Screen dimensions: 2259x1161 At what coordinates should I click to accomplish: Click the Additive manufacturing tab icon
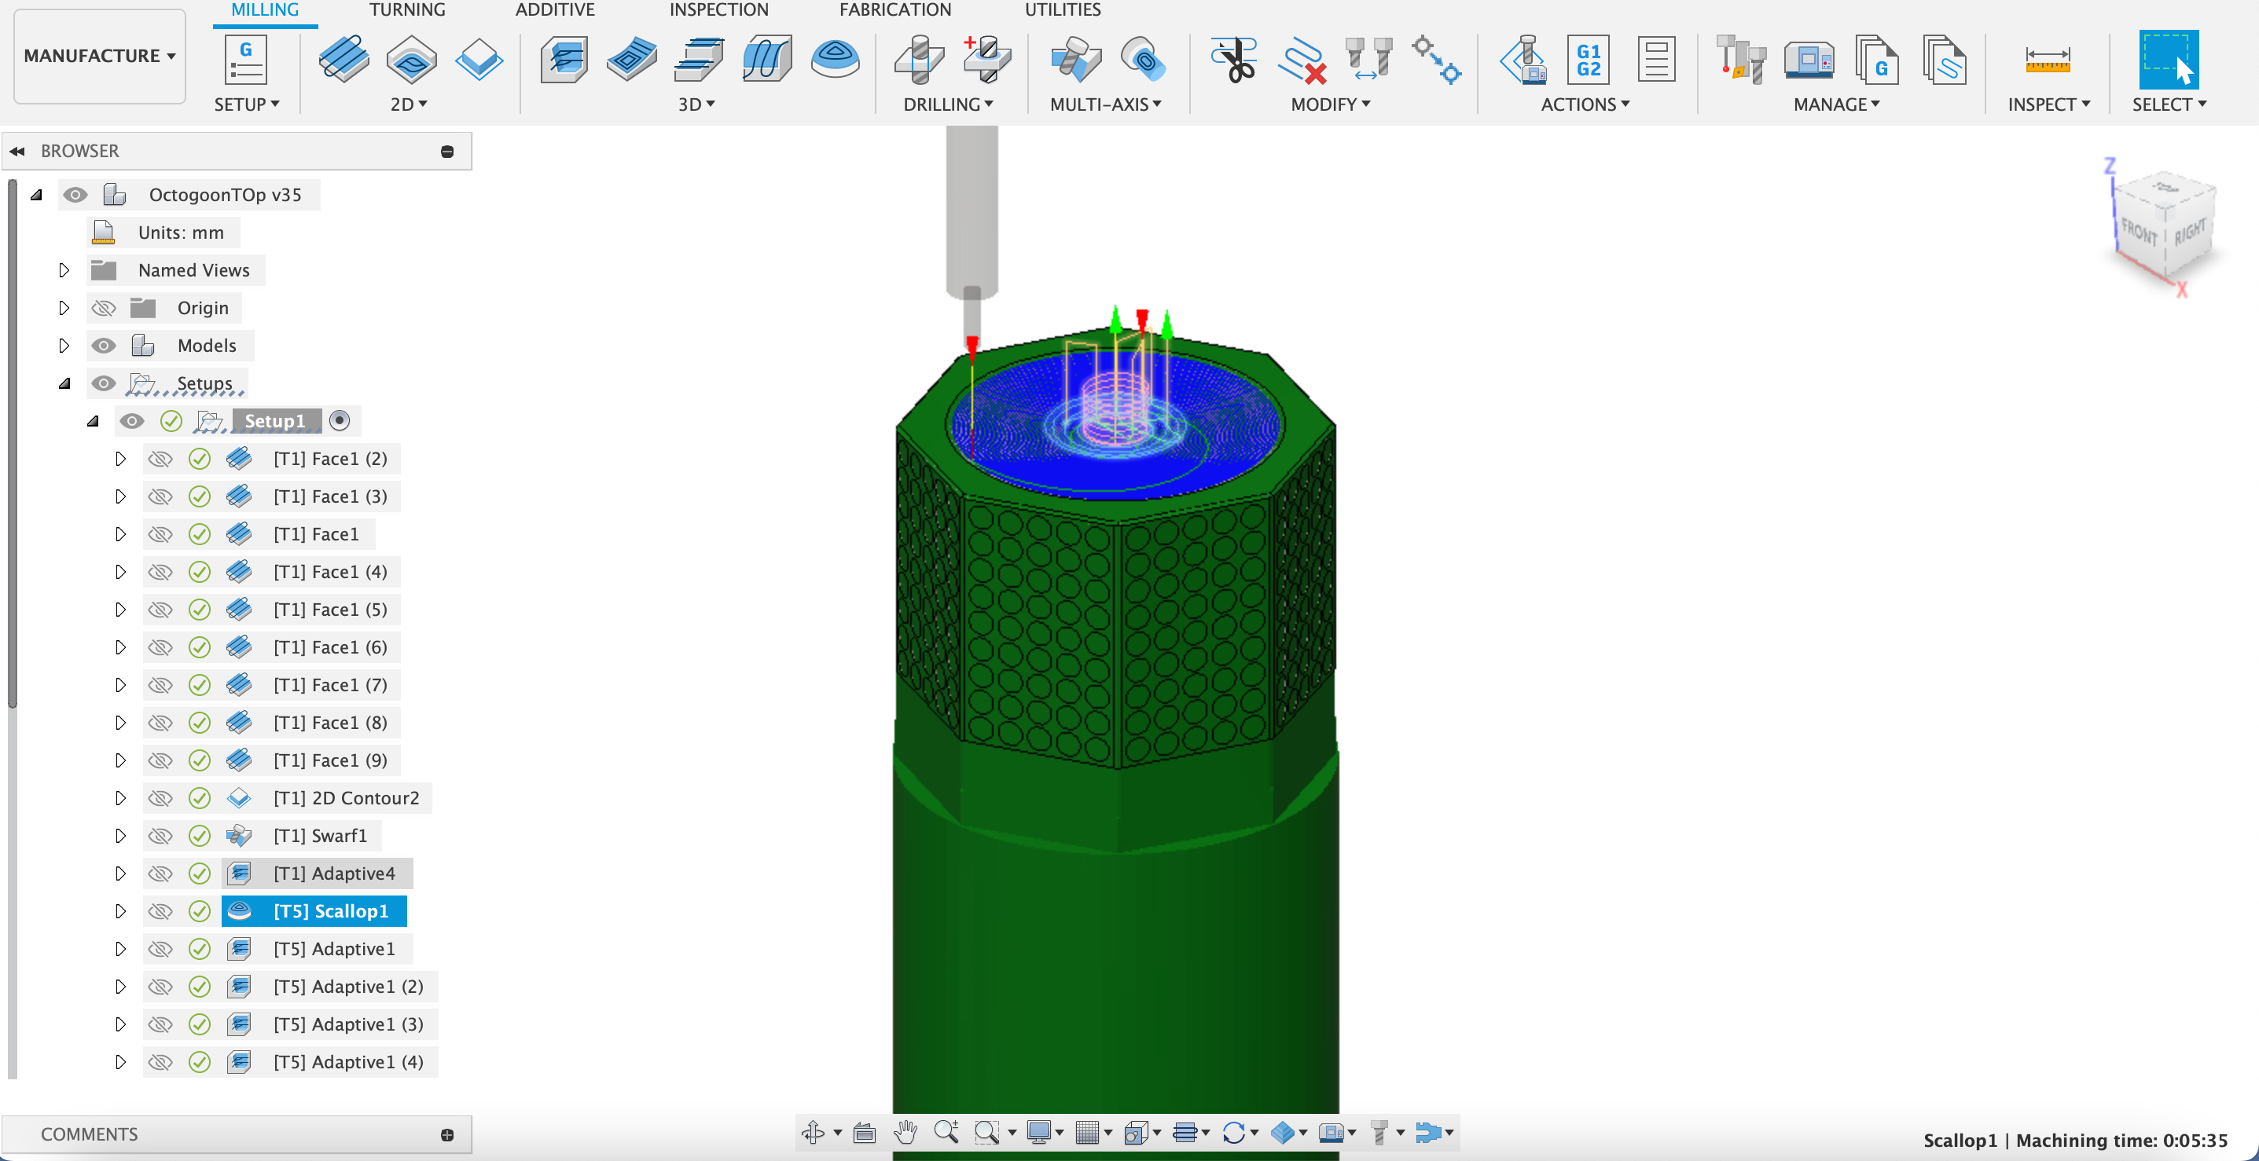(x=554, y=10)
